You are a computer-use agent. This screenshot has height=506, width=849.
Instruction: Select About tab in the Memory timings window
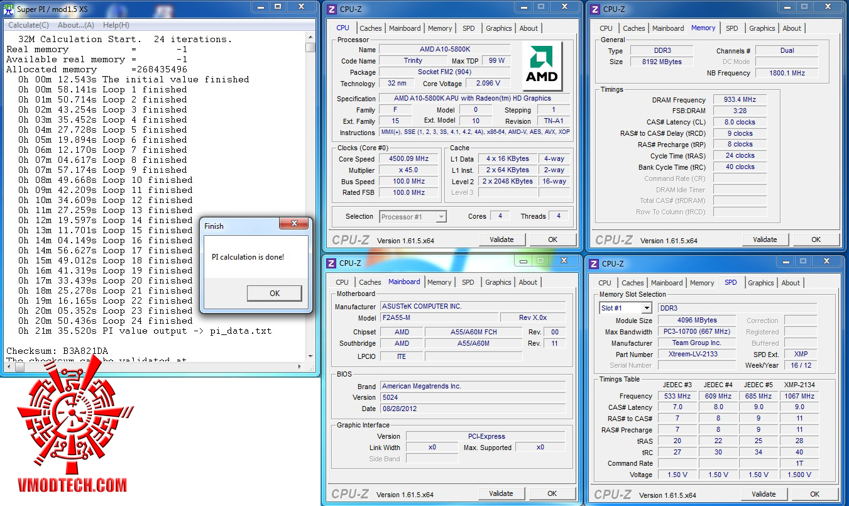[x=792, y=28]
